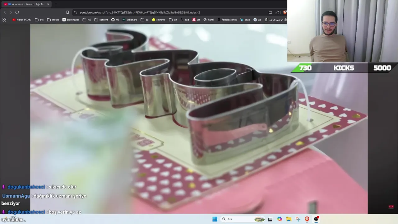Open the Lst bookmark
Viewport: 398px width, 224px height.
(196, 20)
